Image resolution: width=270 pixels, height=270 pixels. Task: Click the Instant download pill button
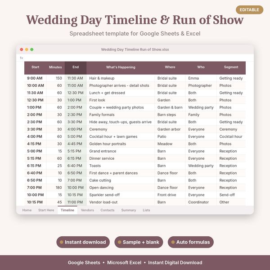[x=83, y=242]
